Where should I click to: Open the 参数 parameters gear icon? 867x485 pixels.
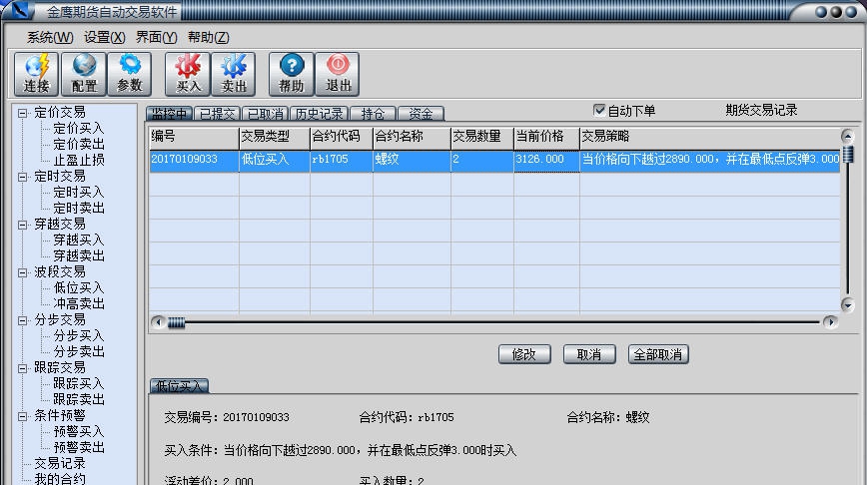[x=130, y=74]
